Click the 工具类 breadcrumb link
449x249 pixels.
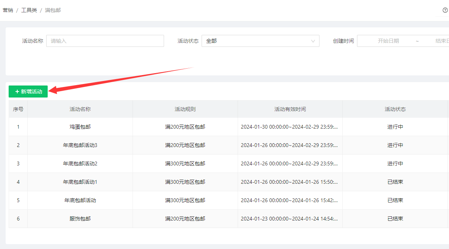pyautogui.click(x=29, y=10)
